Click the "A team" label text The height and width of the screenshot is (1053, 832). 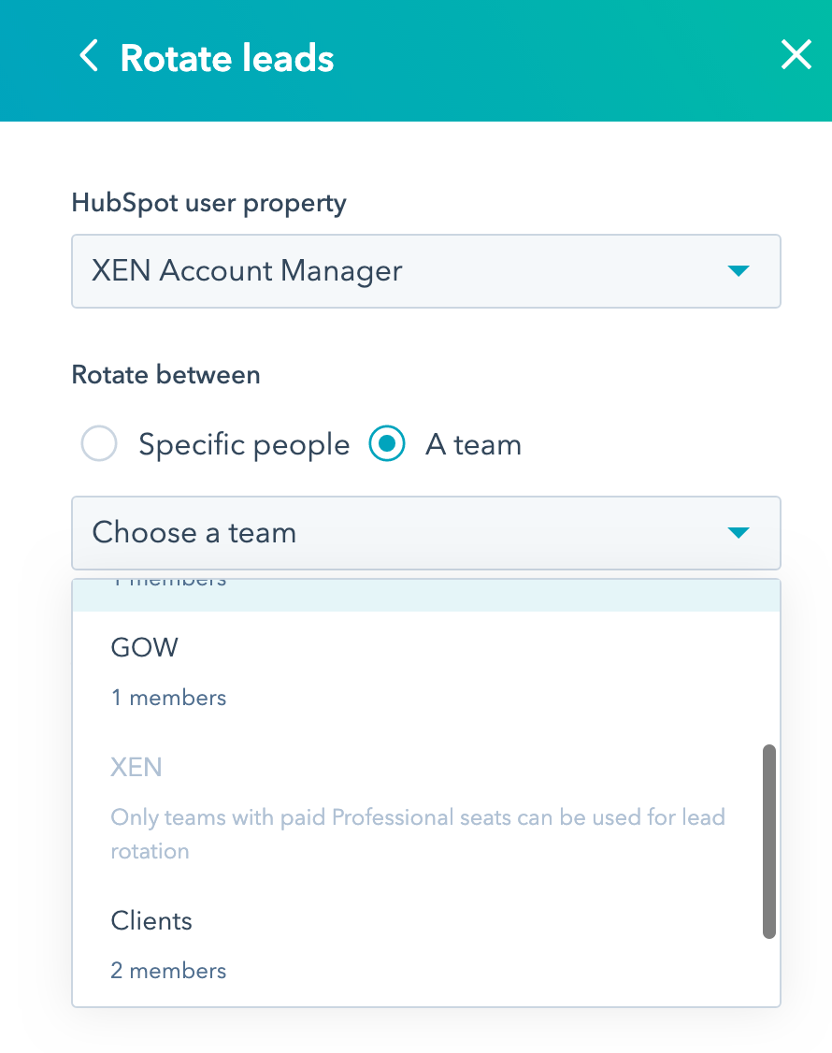[473, 444]
